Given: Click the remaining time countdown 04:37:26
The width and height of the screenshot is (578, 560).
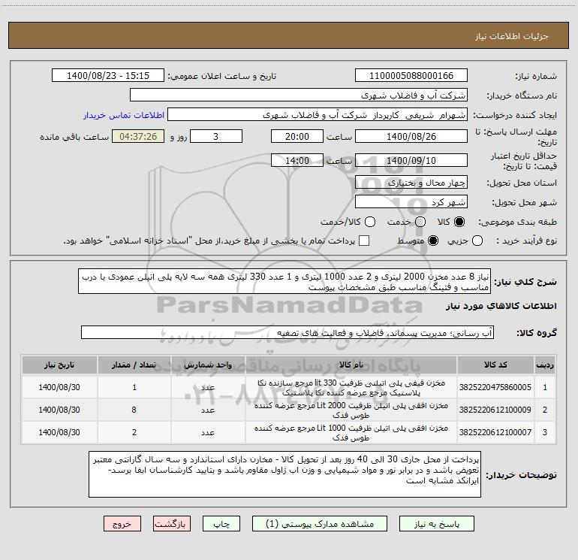Looking at the screenshot, I should (x=138, y=137).
